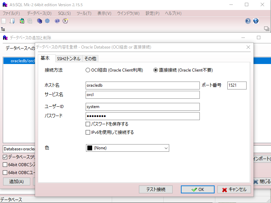
Task: Enable the IPv6を使用して接続する checkbox
Action: click(x=88, y=132)
